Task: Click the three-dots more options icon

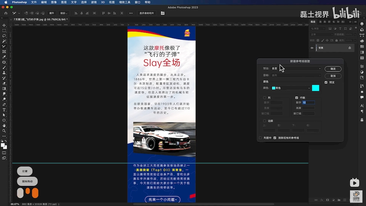Action: coord(131,13)
